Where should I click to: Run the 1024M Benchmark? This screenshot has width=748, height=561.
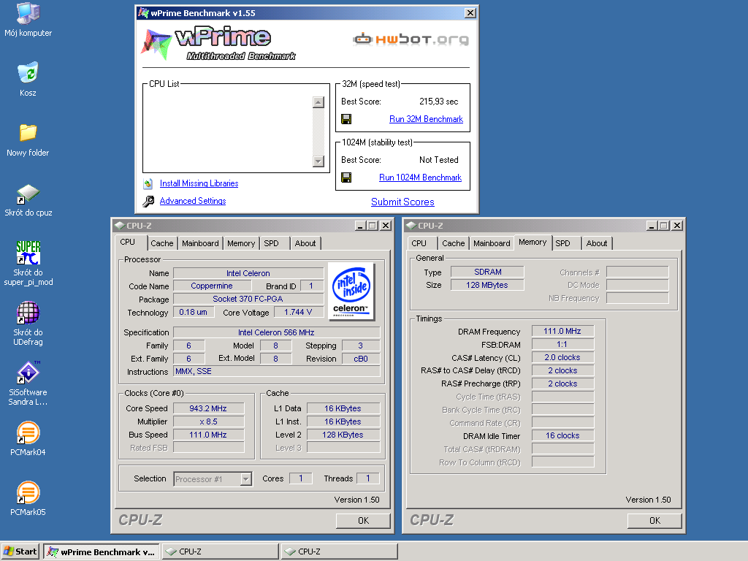pyautogui.click(x=420, y=178)
